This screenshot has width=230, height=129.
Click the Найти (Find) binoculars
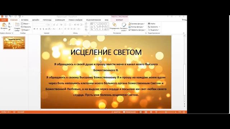click(x=149, y=24)
